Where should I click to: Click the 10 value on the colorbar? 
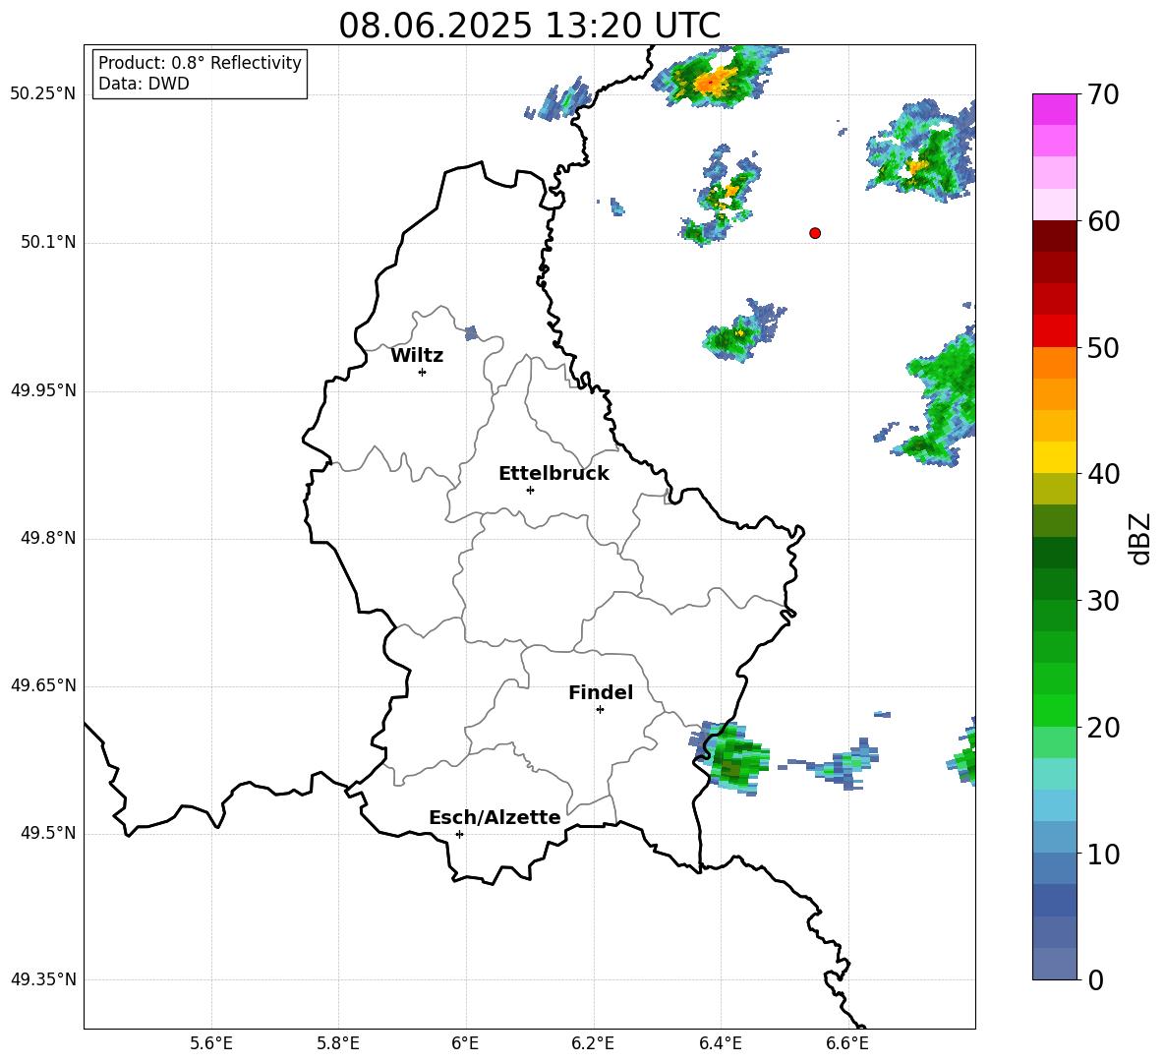click(1102, 855)
